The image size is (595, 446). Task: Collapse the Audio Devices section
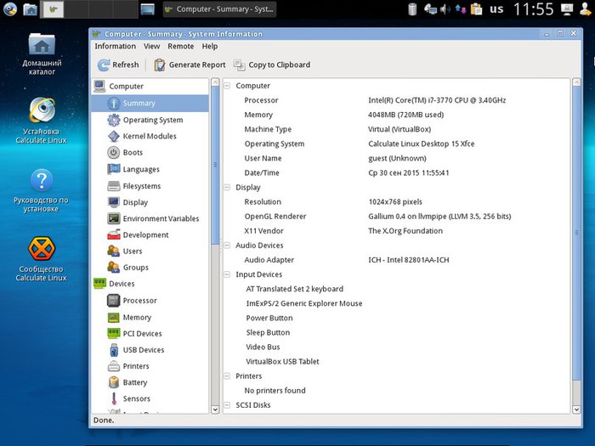click(227, 246)
